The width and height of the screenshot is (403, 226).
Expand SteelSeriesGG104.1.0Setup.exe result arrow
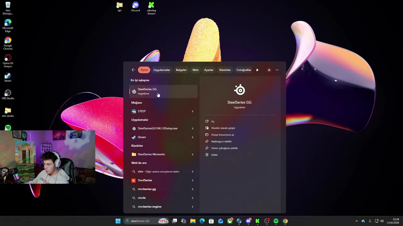[192, 128]
